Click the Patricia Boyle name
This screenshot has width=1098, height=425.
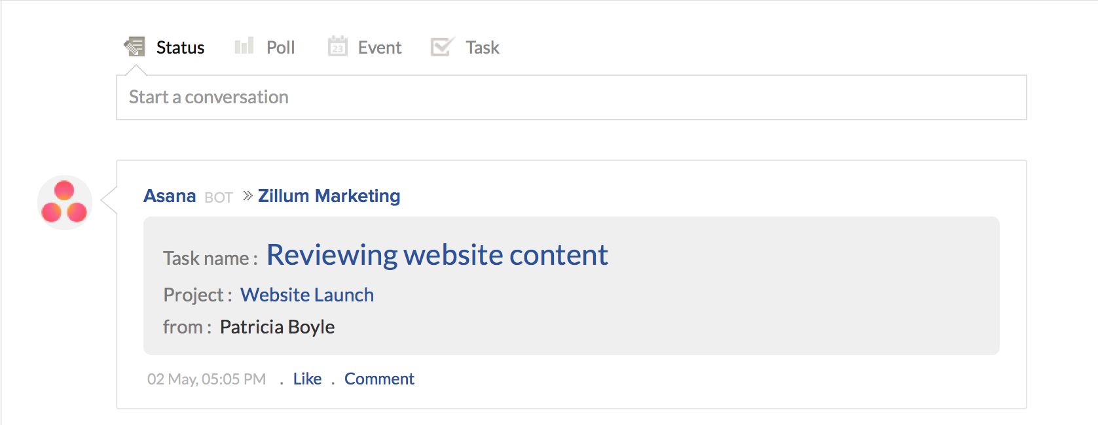point(277,327)
